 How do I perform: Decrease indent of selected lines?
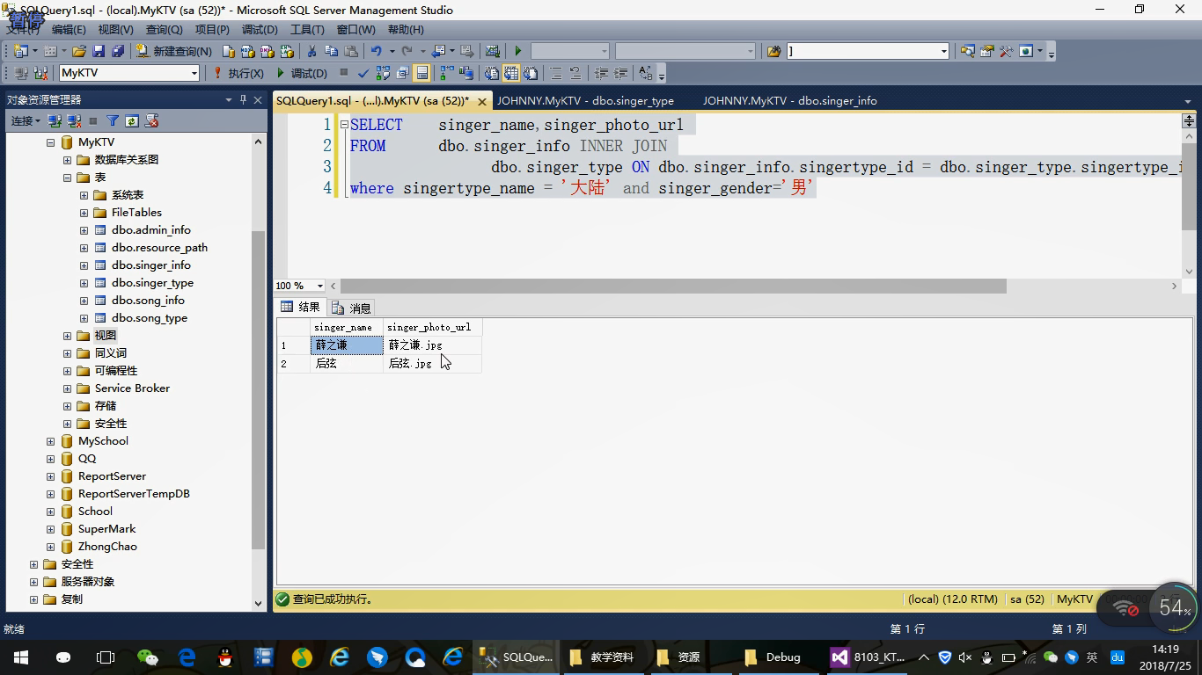602,73
